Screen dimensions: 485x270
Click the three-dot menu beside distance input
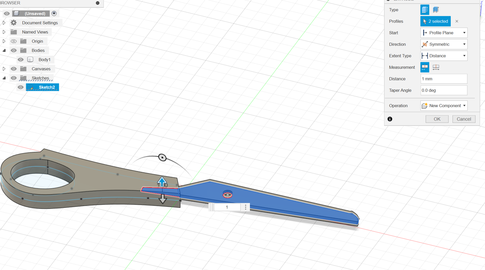tap(245, 207)
